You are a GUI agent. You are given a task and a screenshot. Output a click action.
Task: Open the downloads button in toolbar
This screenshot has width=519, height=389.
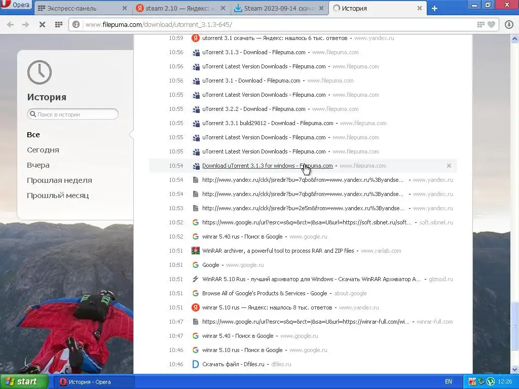pyautogui.click(x=509, y=24)
